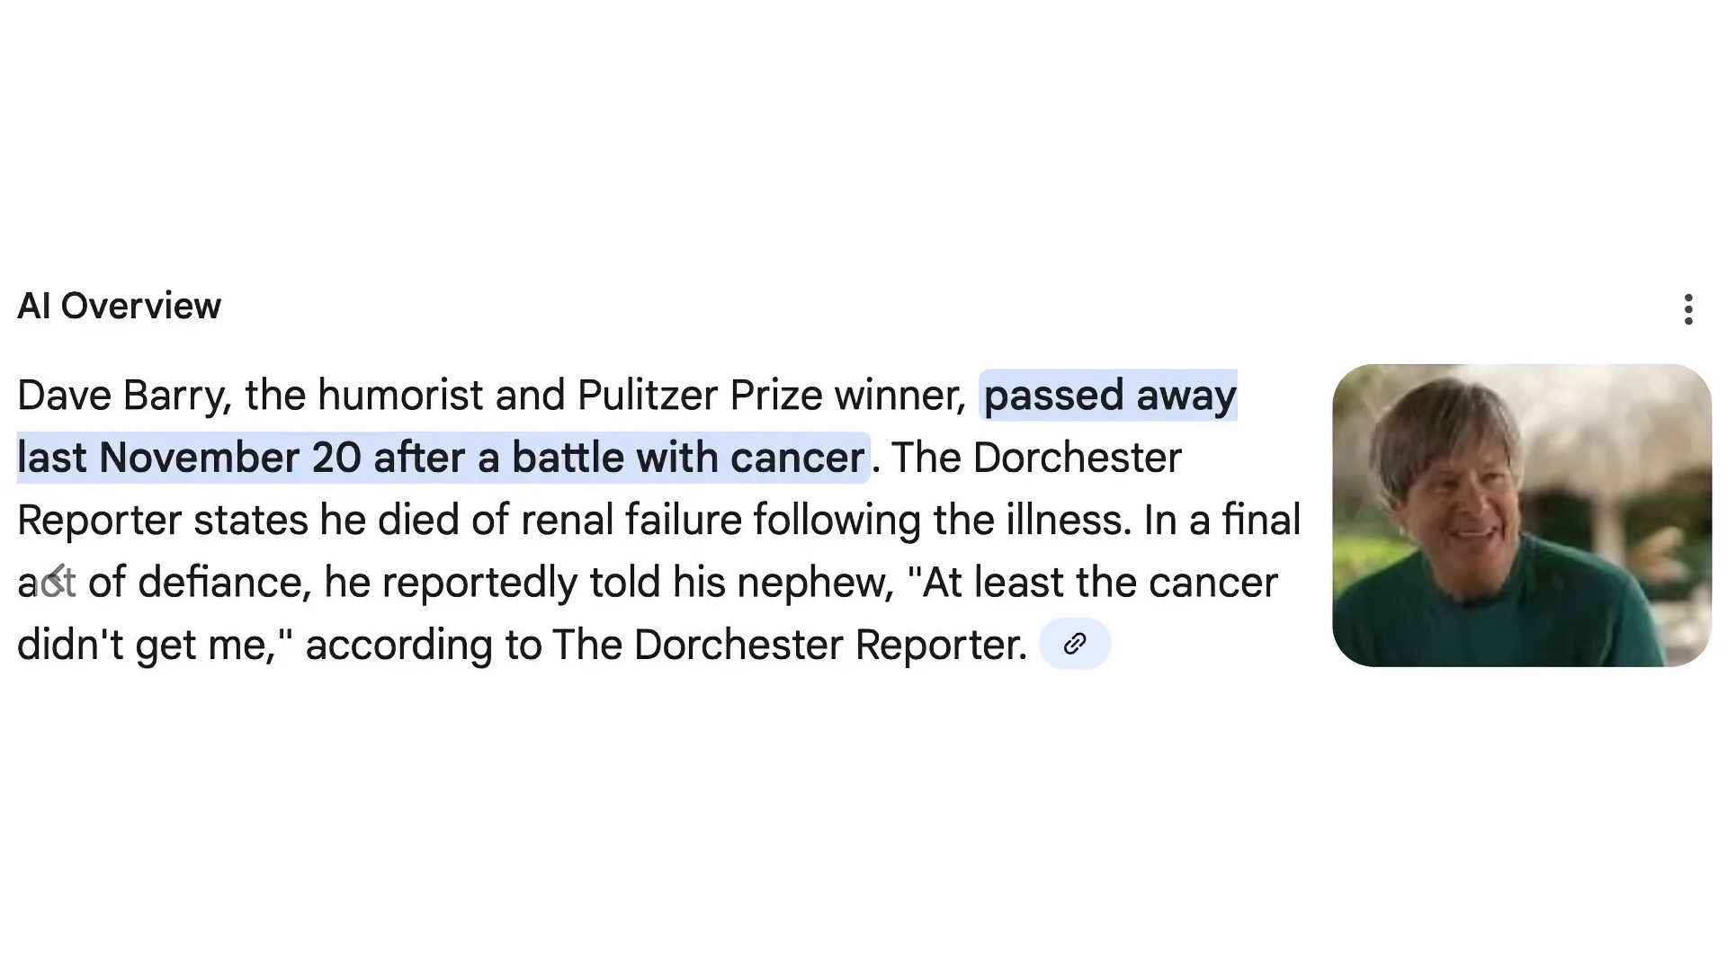
Task: Click the words 'Pulitzer Prize' in the summary
Action: point(700,396)
